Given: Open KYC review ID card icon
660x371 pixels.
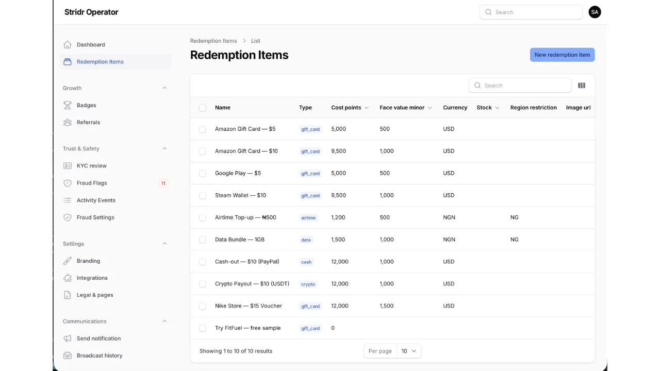Looking at the screenshot, I should (68, 166).
